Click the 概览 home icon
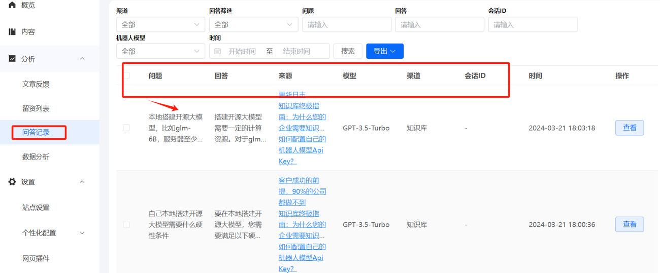The image size is (660, 273). coord(12,5)
